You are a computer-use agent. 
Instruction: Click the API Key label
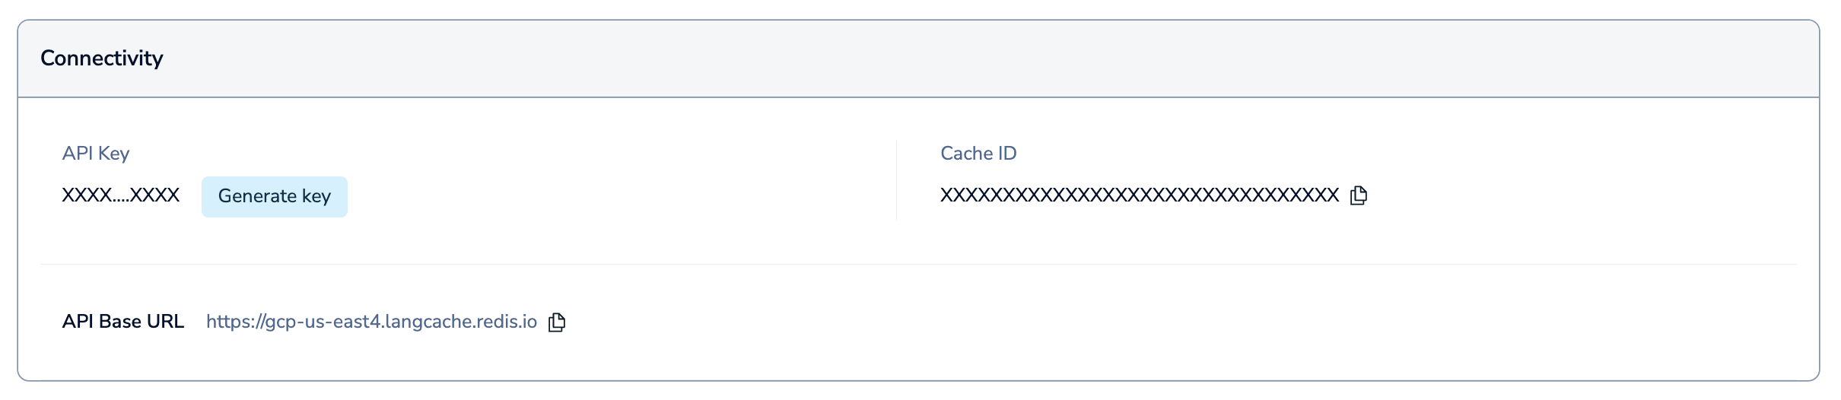[96, 154]
